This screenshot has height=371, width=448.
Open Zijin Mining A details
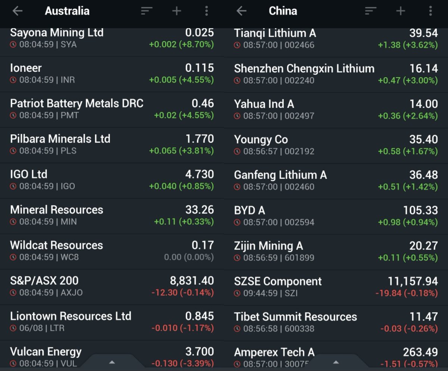click(x=336, y=252)
